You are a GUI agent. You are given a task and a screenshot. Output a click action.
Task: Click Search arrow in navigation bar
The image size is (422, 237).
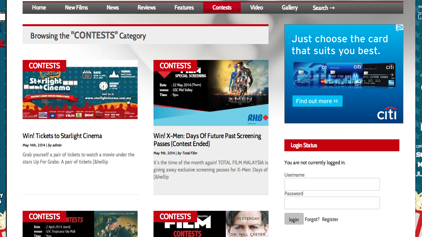[x=324, y=8]
